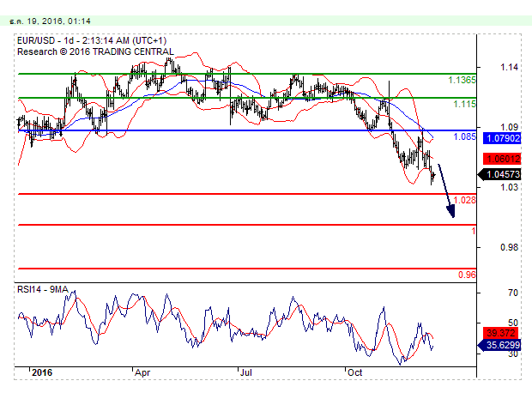Click the green resistance label 1.1365
Viewport: 532px width, 405px height.
[462, 80]
